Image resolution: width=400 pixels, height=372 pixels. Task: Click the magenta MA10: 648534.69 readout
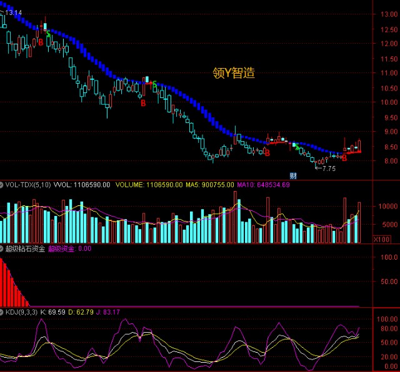pyautogui.click(x=263, y=185)
